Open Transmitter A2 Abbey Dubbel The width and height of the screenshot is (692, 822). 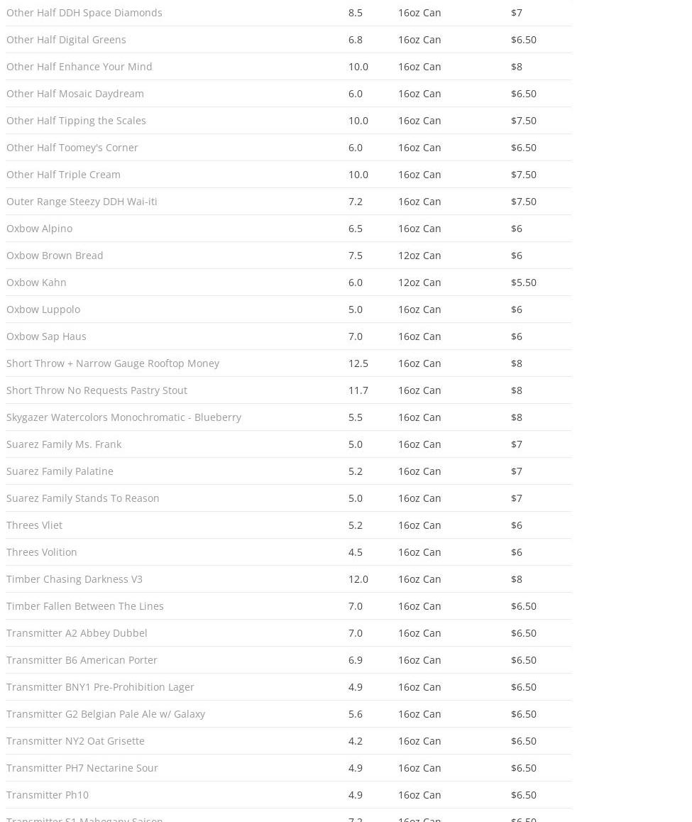[77, 633]
